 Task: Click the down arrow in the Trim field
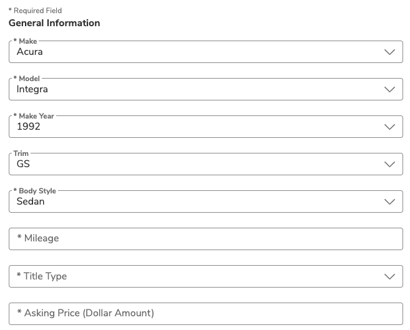click(x=390, y=165)
